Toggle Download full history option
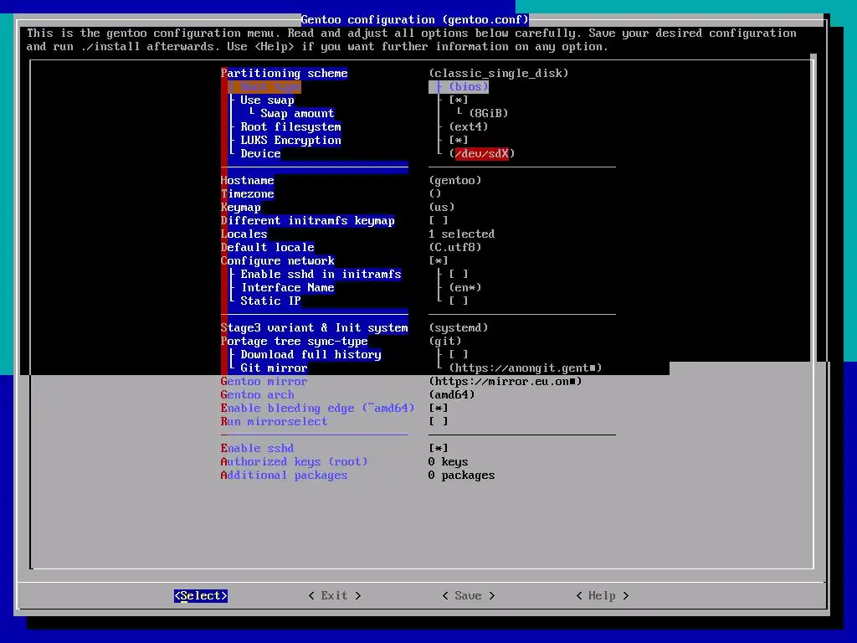Screen dimensions: 857x643 (311, 354)
